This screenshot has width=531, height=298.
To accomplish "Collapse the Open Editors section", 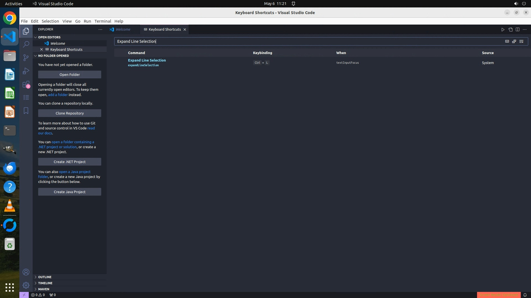I will tap(49, 37).
